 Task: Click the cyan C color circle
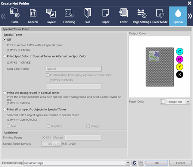tap(180, 51)
